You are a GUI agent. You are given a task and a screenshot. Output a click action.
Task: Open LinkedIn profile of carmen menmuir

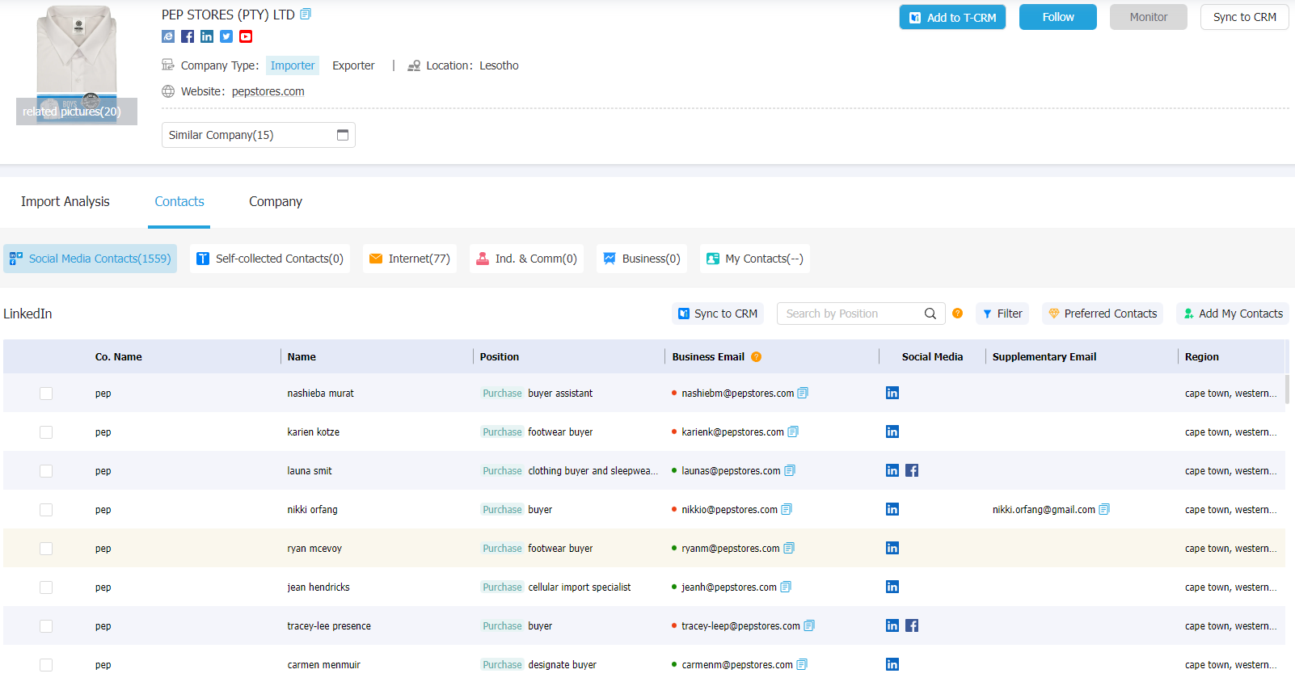[892, 664]
